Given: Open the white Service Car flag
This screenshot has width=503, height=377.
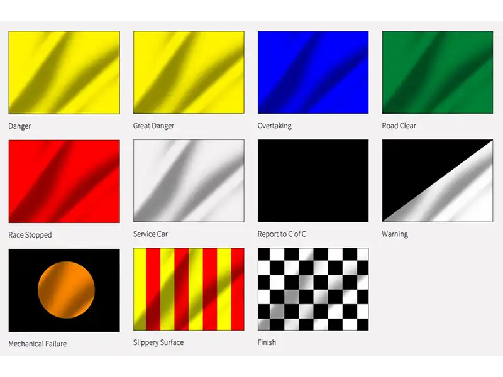Looking at the screenshot, I should pos(188,181).
